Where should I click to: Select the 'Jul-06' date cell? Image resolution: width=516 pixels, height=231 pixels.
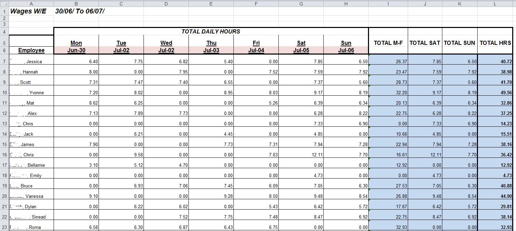point(346,50)
